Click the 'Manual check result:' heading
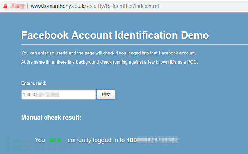 point(51,118)
